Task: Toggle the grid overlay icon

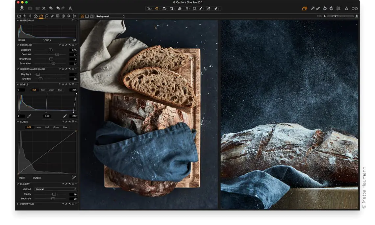Action: [338, 9]
